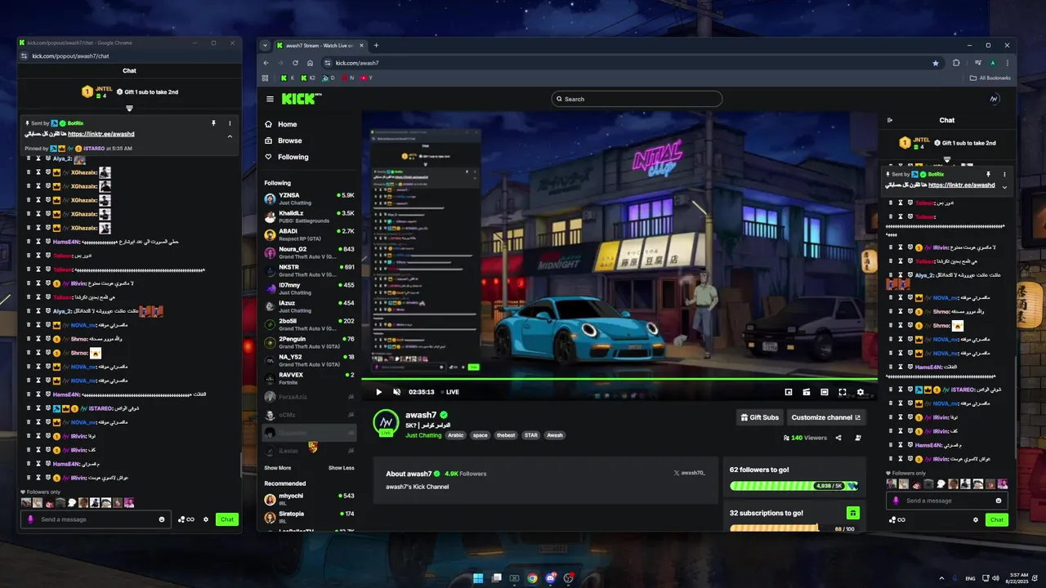Toggle theater mode in the player

825,392
